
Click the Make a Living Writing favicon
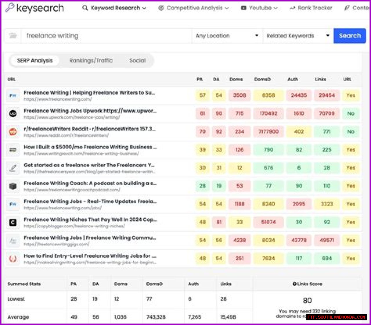tap(13, 259)
